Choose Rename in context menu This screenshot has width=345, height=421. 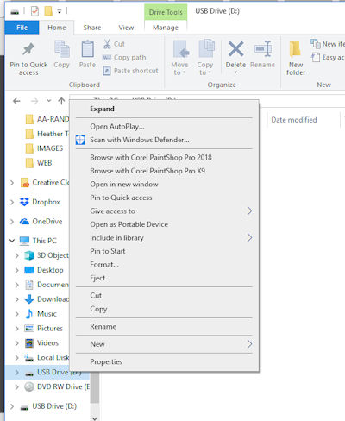coord(164,327)
